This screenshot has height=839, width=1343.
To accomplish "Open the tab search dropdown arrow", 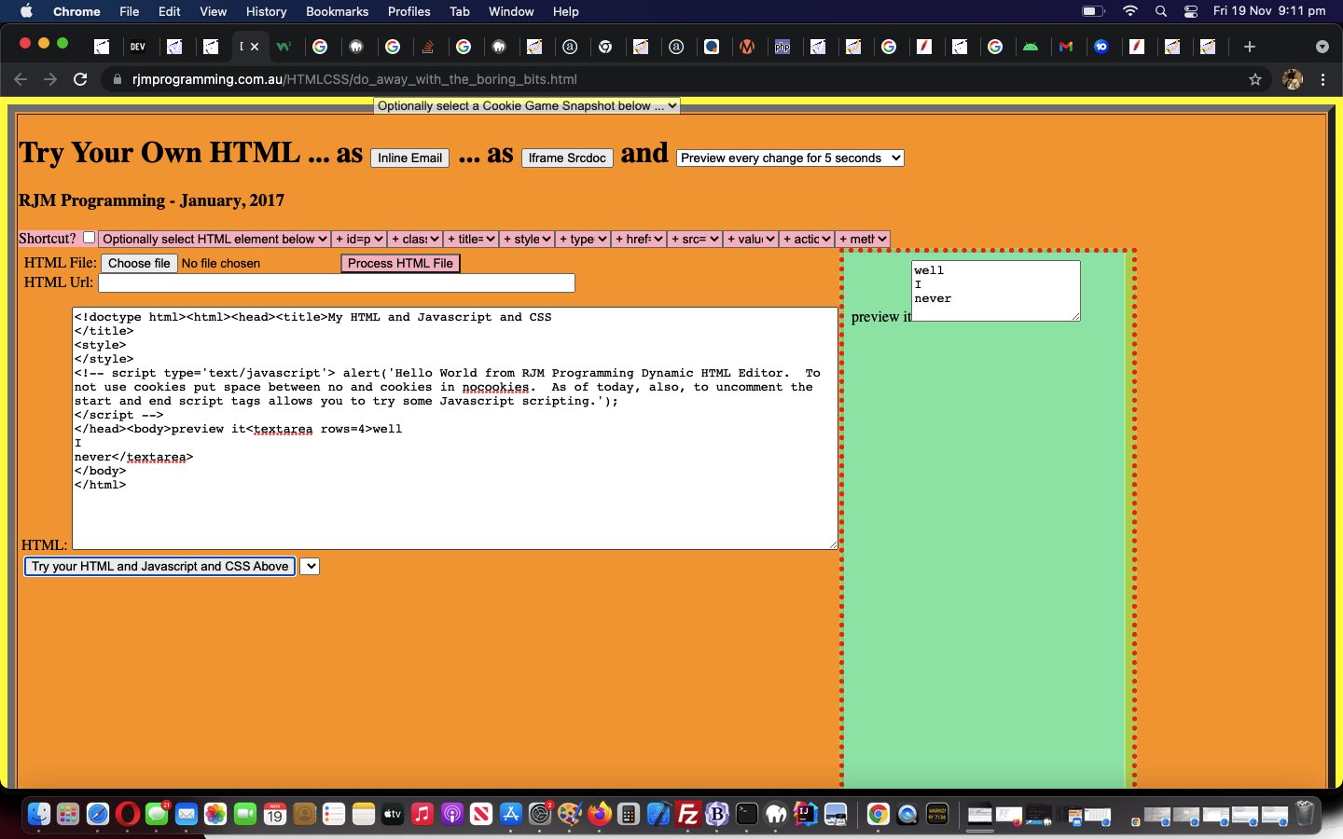I will point(1322,47).
